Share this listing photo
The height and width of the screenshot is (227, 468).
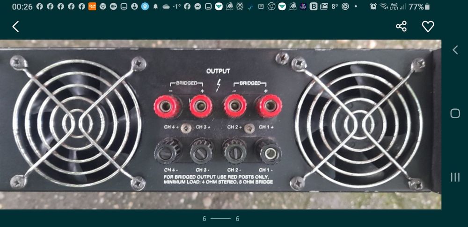(x=401, y=26)
